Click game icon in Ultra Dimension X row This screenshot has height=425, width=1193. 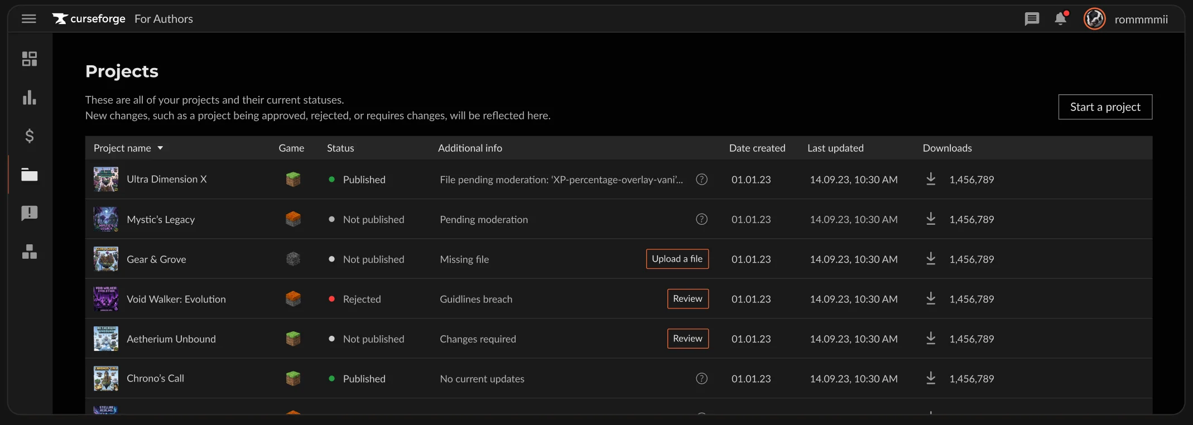click(x=293, y=180)
